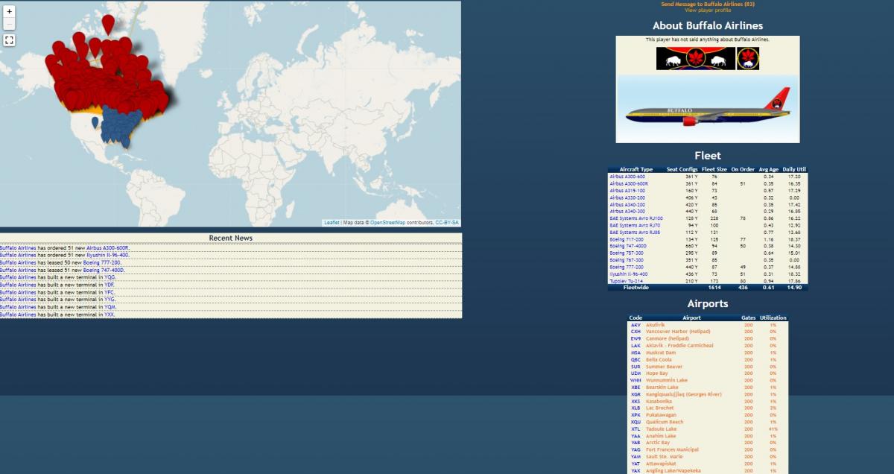This screenshot has width=894, height=474.
Task: Select the isolated blue marker west of the blue cluster
Action: point(95,122)
